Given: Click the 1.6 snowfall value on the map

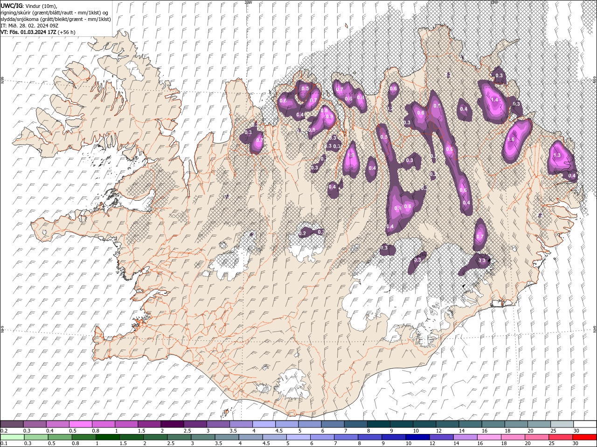Looking at the screenshot, I should (510, 139).
